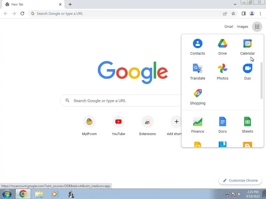Viewport: 266px width, 199px height.
Task: Open Google Drive from apps panel
Action: pos(222,47)
